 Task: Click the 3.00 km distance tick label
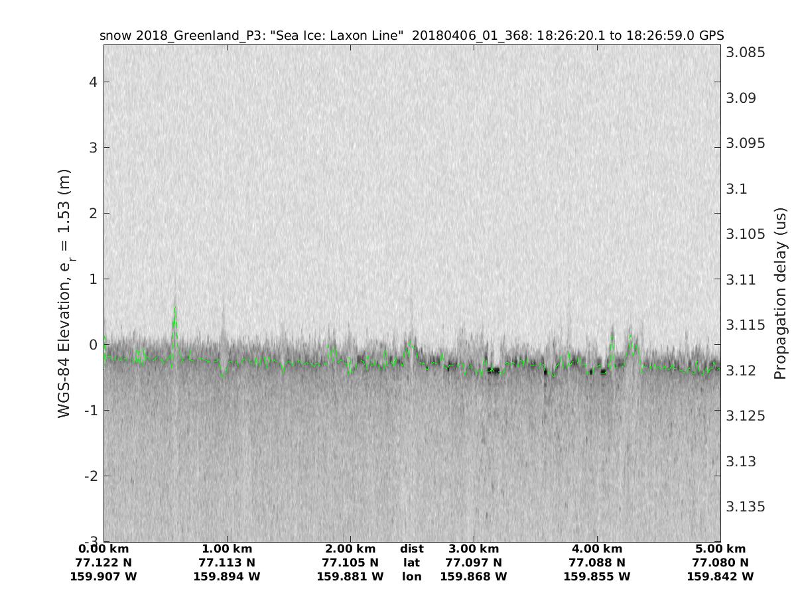pyautogui.click(x=474, y=549)
